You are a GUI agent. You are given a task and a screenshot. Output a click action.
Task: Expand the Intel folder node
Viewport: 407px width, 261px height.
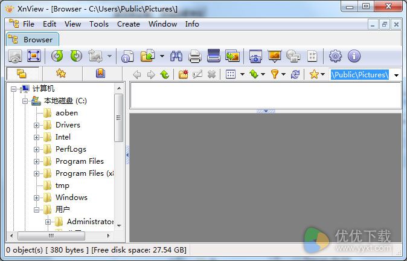pyautogui.click(x=37, y=137)
